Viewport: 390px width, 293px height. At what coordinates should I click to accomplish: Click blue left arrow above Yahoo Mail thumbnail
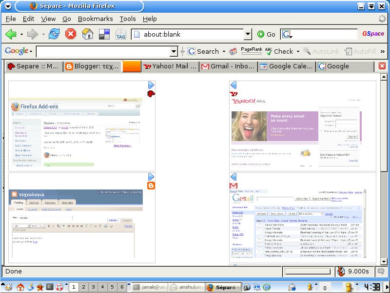(234, 85)
